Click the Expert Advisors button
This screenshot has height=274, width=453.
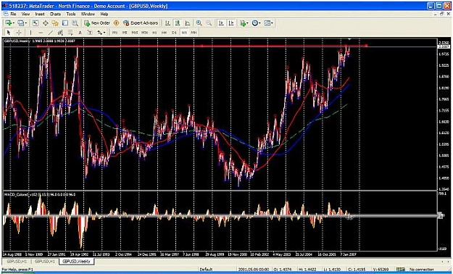tap(141, 23)
